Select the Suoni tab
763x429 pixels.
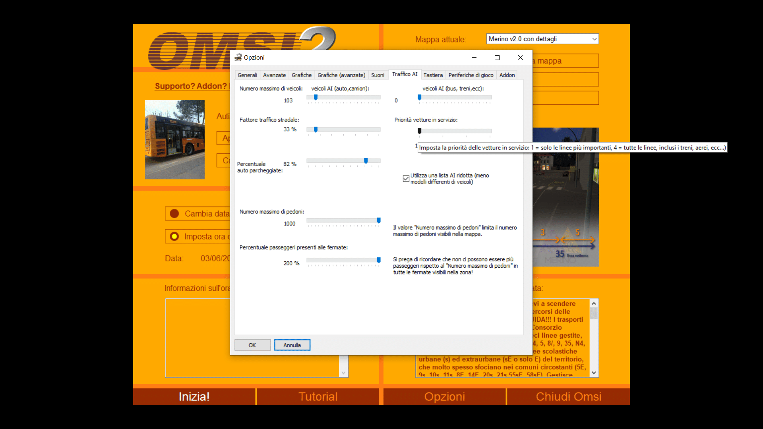378,75
